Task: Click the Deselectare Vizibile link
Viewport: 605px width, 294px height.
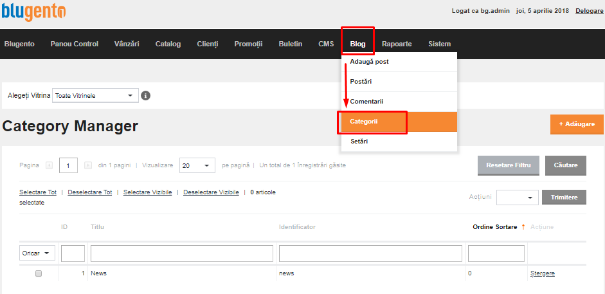Action: 211,192
